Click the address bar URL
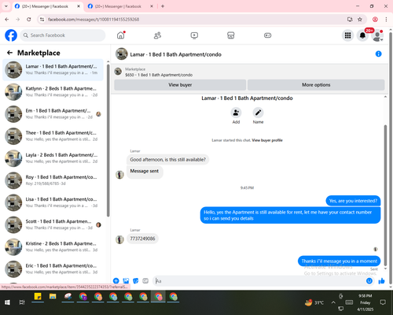The image size is (393, 315). coord(94,20)
